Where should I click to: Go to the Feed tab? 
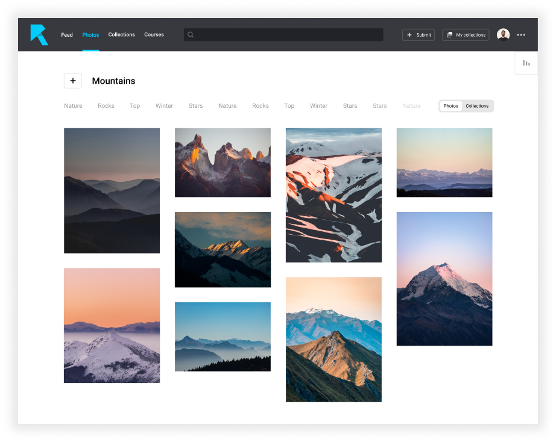click(x=67, y=35)
